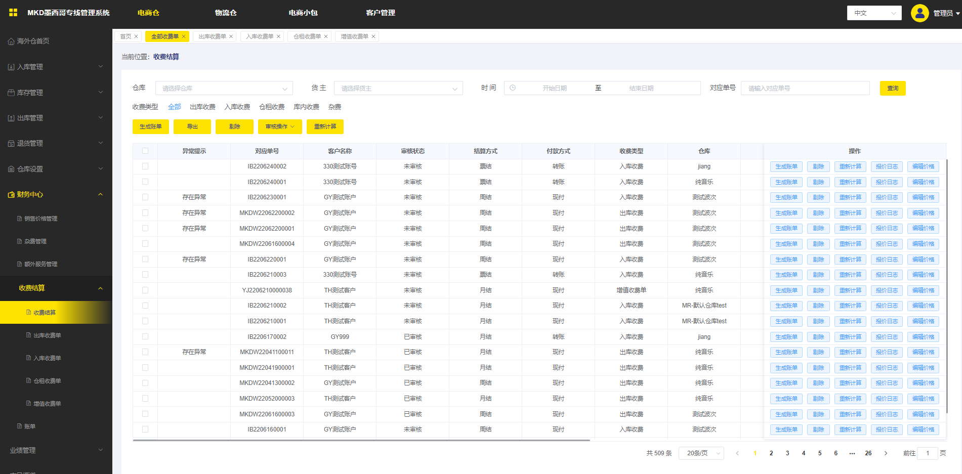Tick the select-all header checkbox

(x=145, y=151)
